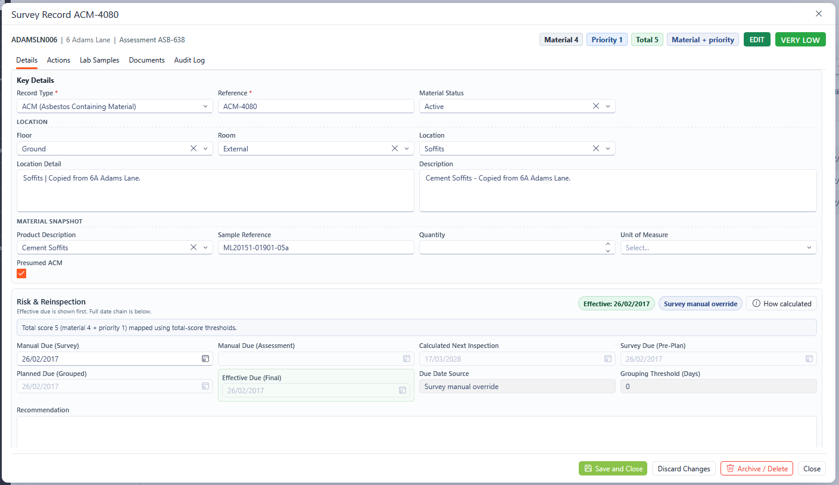Clear the Product Description Cement Soffits value
The width and height of the screenshot is (839, 485).
click(x=194, y=247)
